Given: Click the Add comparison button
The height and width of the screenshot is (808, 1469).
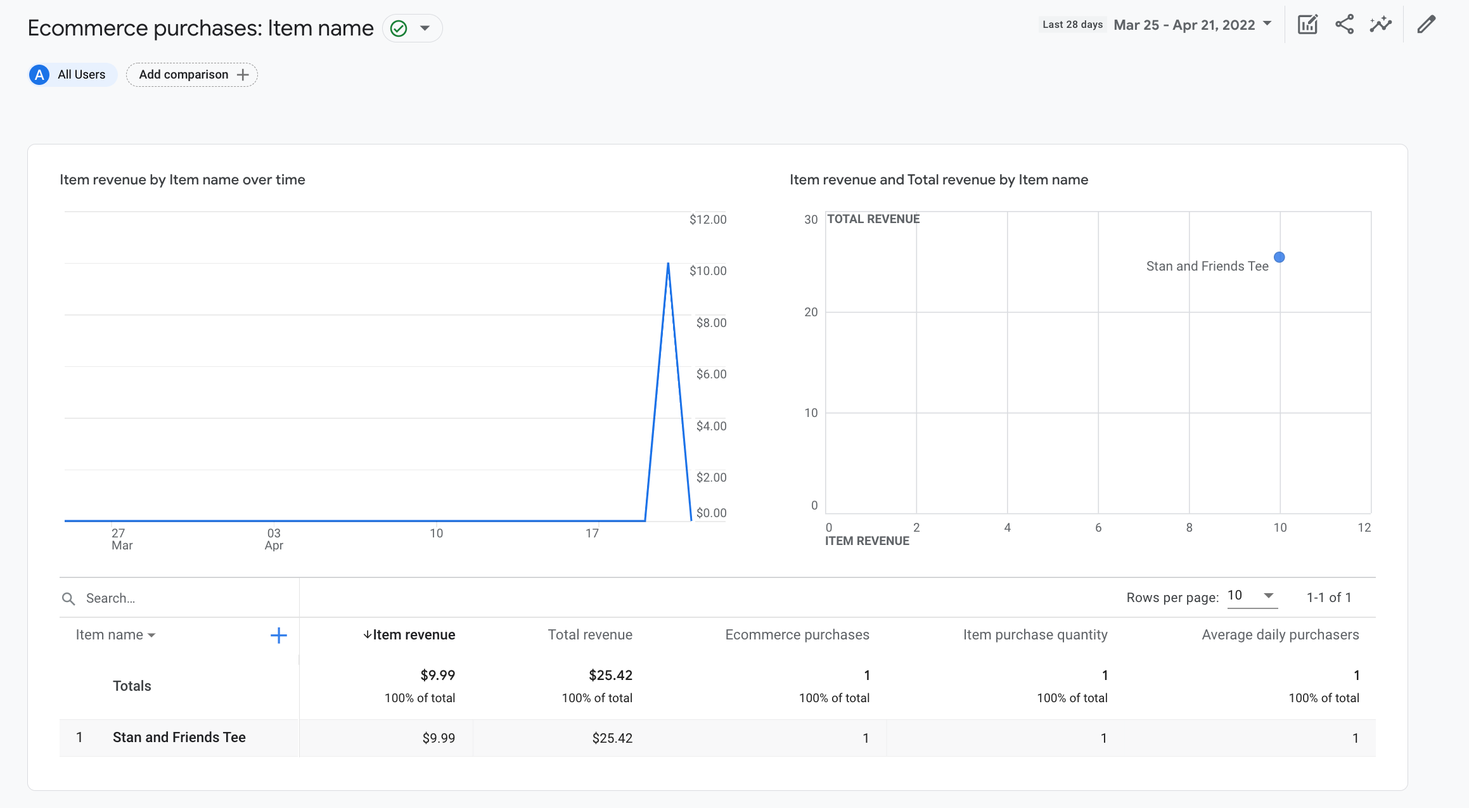Looking at the screenshot, I should click(191, 74).
